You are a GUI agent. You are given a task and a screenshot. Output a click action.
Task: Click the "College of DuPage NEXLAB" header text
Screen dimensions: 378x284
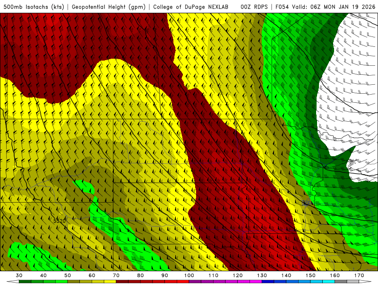tap(191, 7)
